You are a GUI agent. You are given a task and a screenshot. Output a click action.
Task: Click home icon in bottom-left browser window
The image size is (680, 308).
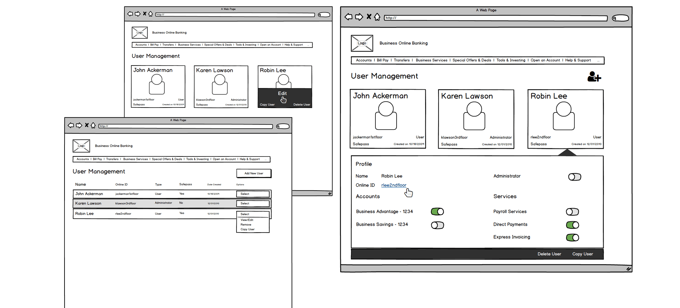pyautogui.click(x=93, y=125)
